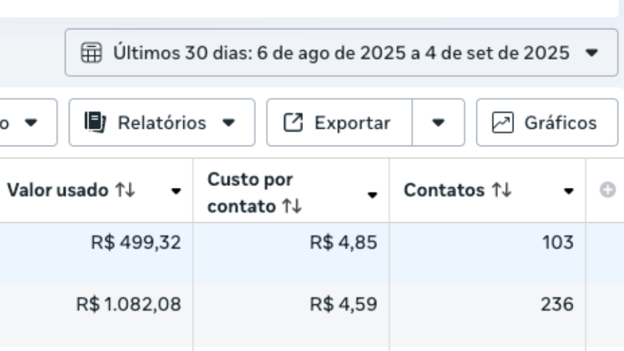Open the date range dropdown arrow
624x351 pixels.
pyautogui.click(x=591, y=53)
